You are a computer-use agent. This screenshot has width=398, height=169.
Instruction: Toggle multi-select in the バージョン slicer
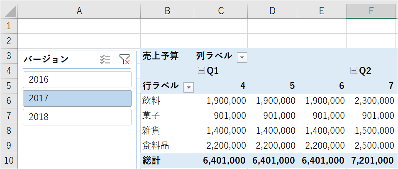pyautogui.click(x=105, y=60)
